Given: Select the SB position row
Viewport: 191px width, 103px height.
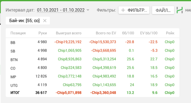Looking at the screenshot, I should click(92, 51).
